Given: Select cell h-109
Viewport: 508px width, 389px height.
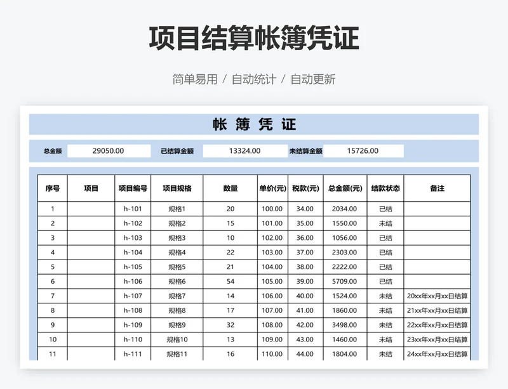Looking at the screenshot, I should click(133, 325).
